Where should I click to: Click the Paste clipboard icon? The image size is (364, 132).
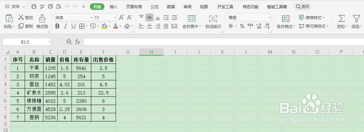pyautogui.click(x=9, y=18)
